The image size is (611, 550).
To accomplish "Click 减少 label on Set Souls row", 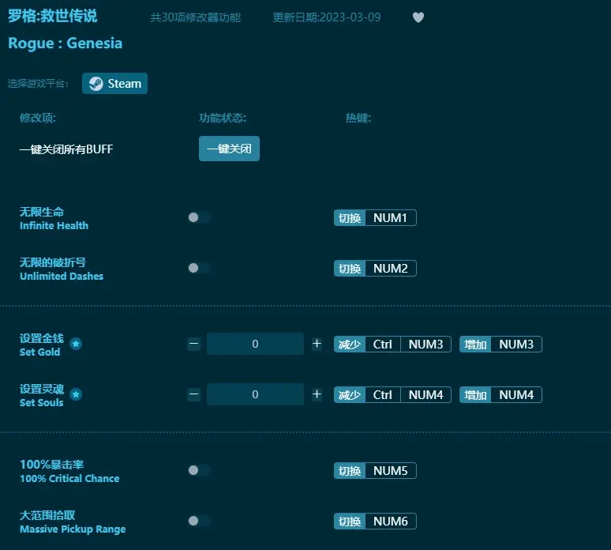I will pyautogui.click(x=350, y=395).
